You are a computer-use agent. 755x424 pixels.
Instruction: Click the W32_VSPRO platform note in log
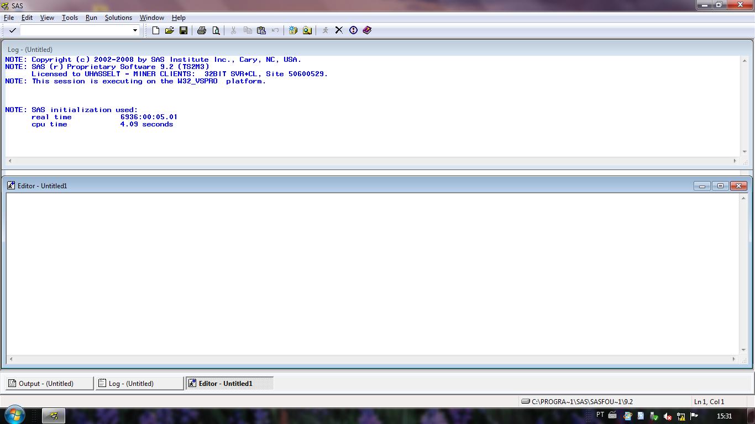tap(135, 81)
